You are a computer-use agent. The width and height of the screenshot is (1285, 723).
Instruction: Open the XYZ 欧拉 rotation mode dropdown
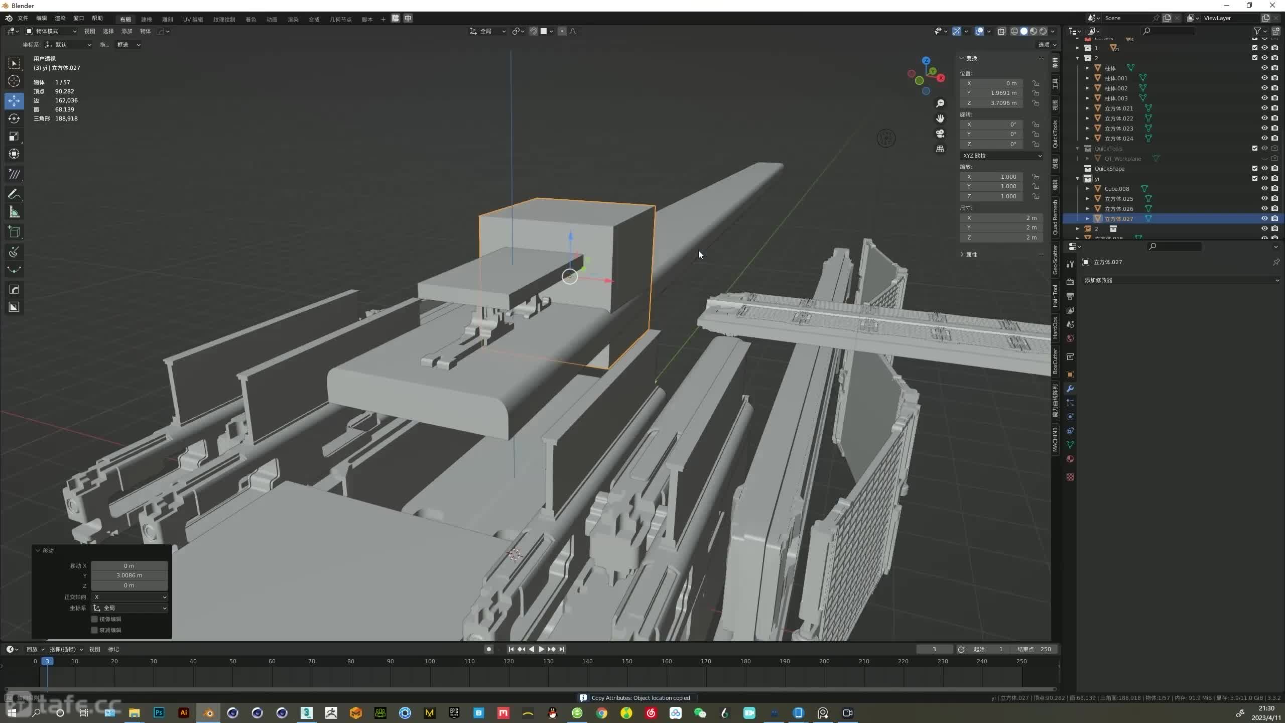(1002, 156)
